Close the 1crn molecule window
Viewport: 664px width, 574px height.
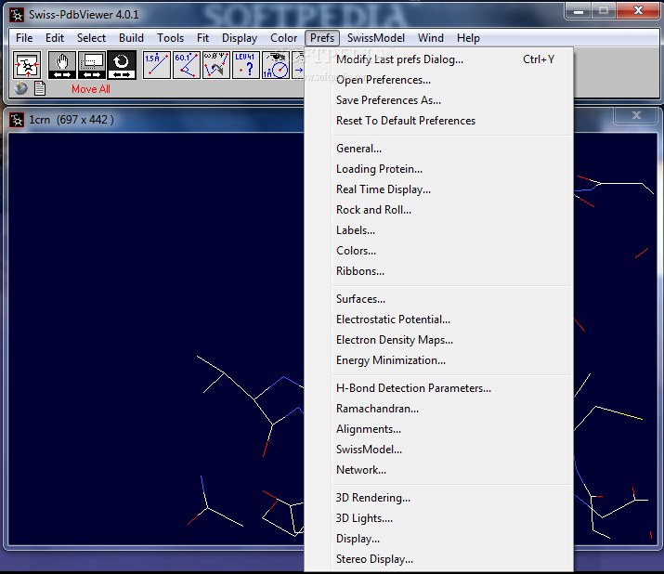coord(636,115)
